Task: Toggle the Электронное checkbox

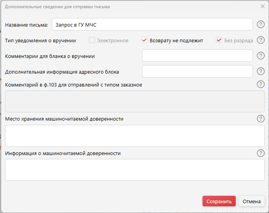Action: pyautogui.click(x=92, y=40)
